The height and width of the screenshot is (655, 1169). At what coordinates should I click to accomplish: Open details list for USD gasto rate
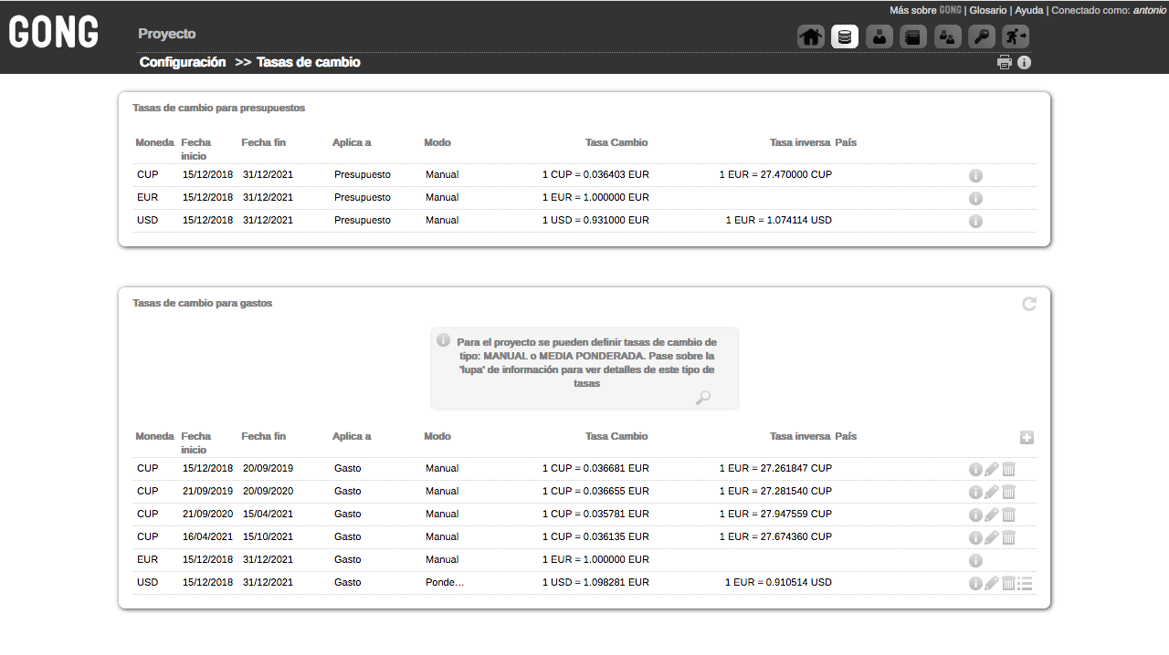point(1026,584)
